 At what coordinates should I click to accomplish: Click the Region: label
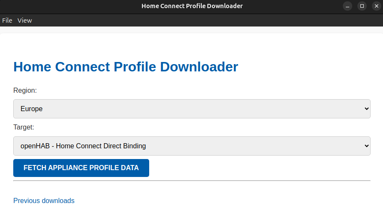pyautogui.click(x=25, y=91)
